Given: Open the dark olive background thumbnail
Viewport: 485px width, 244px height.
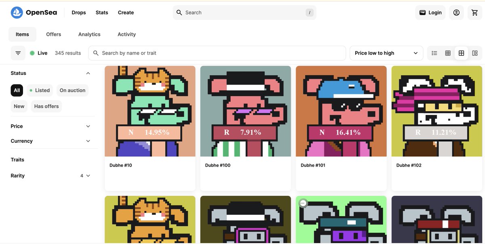Looking at the screenshot, I should click(x=246, y=220).
